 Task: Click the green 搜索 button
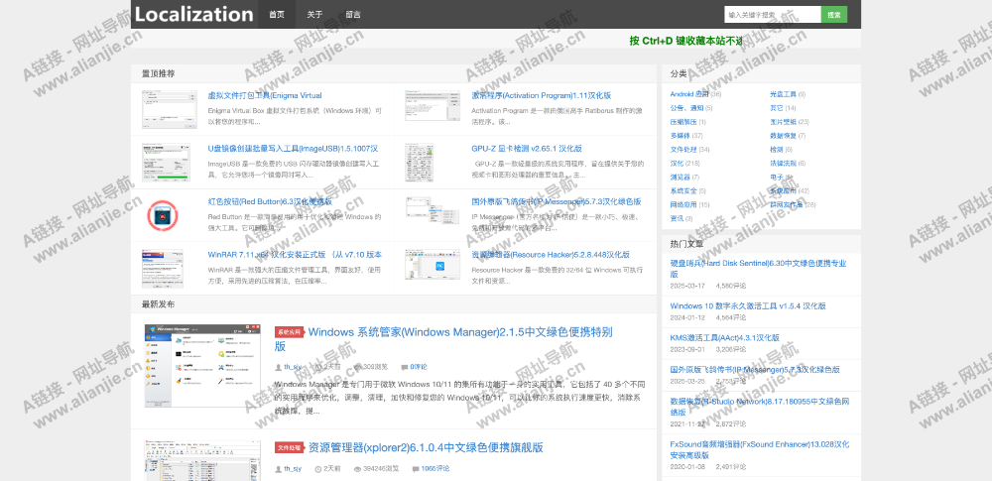[x=834, y=15]
